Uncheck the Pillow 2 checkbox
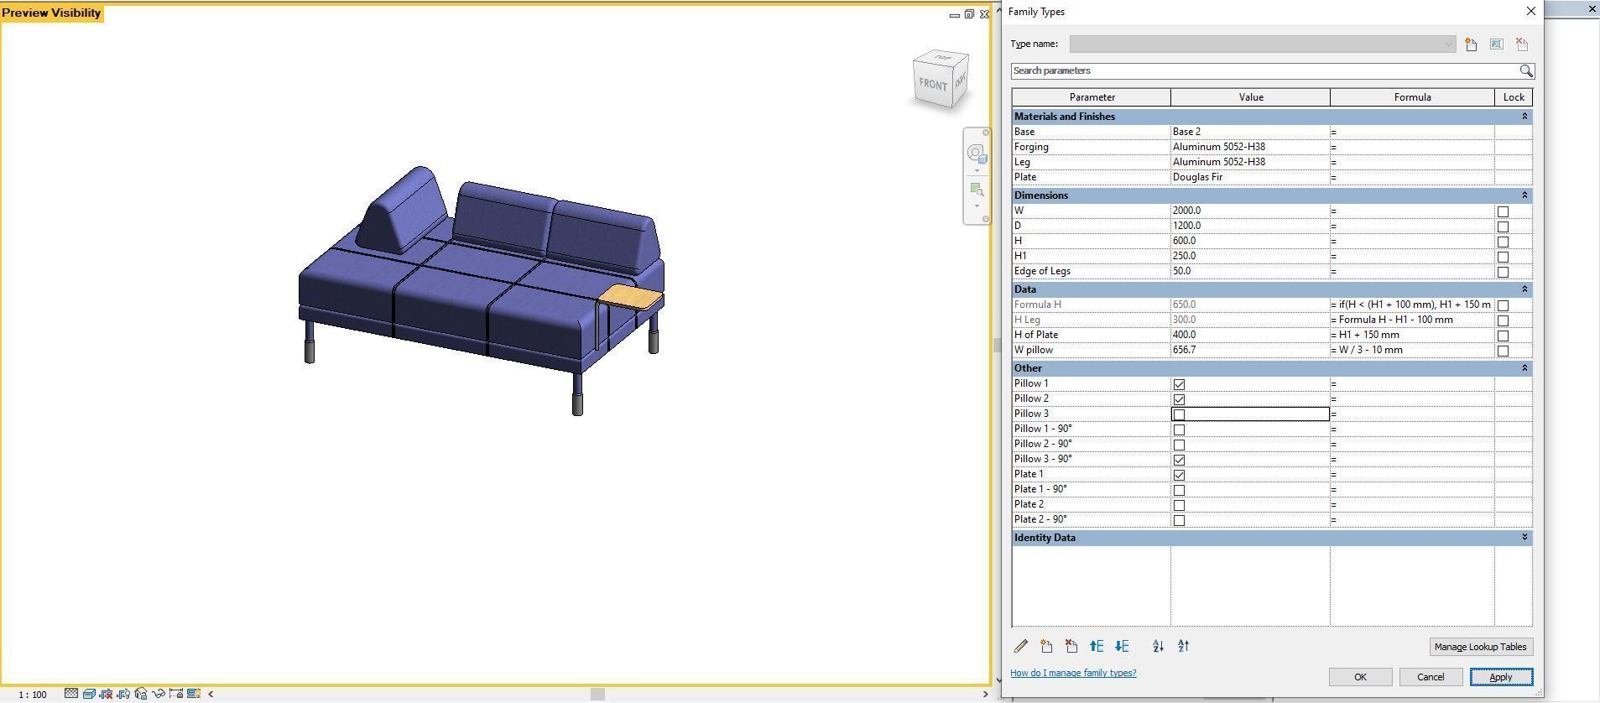This screenshot has height=703, width=1600. click(1179, 399)
